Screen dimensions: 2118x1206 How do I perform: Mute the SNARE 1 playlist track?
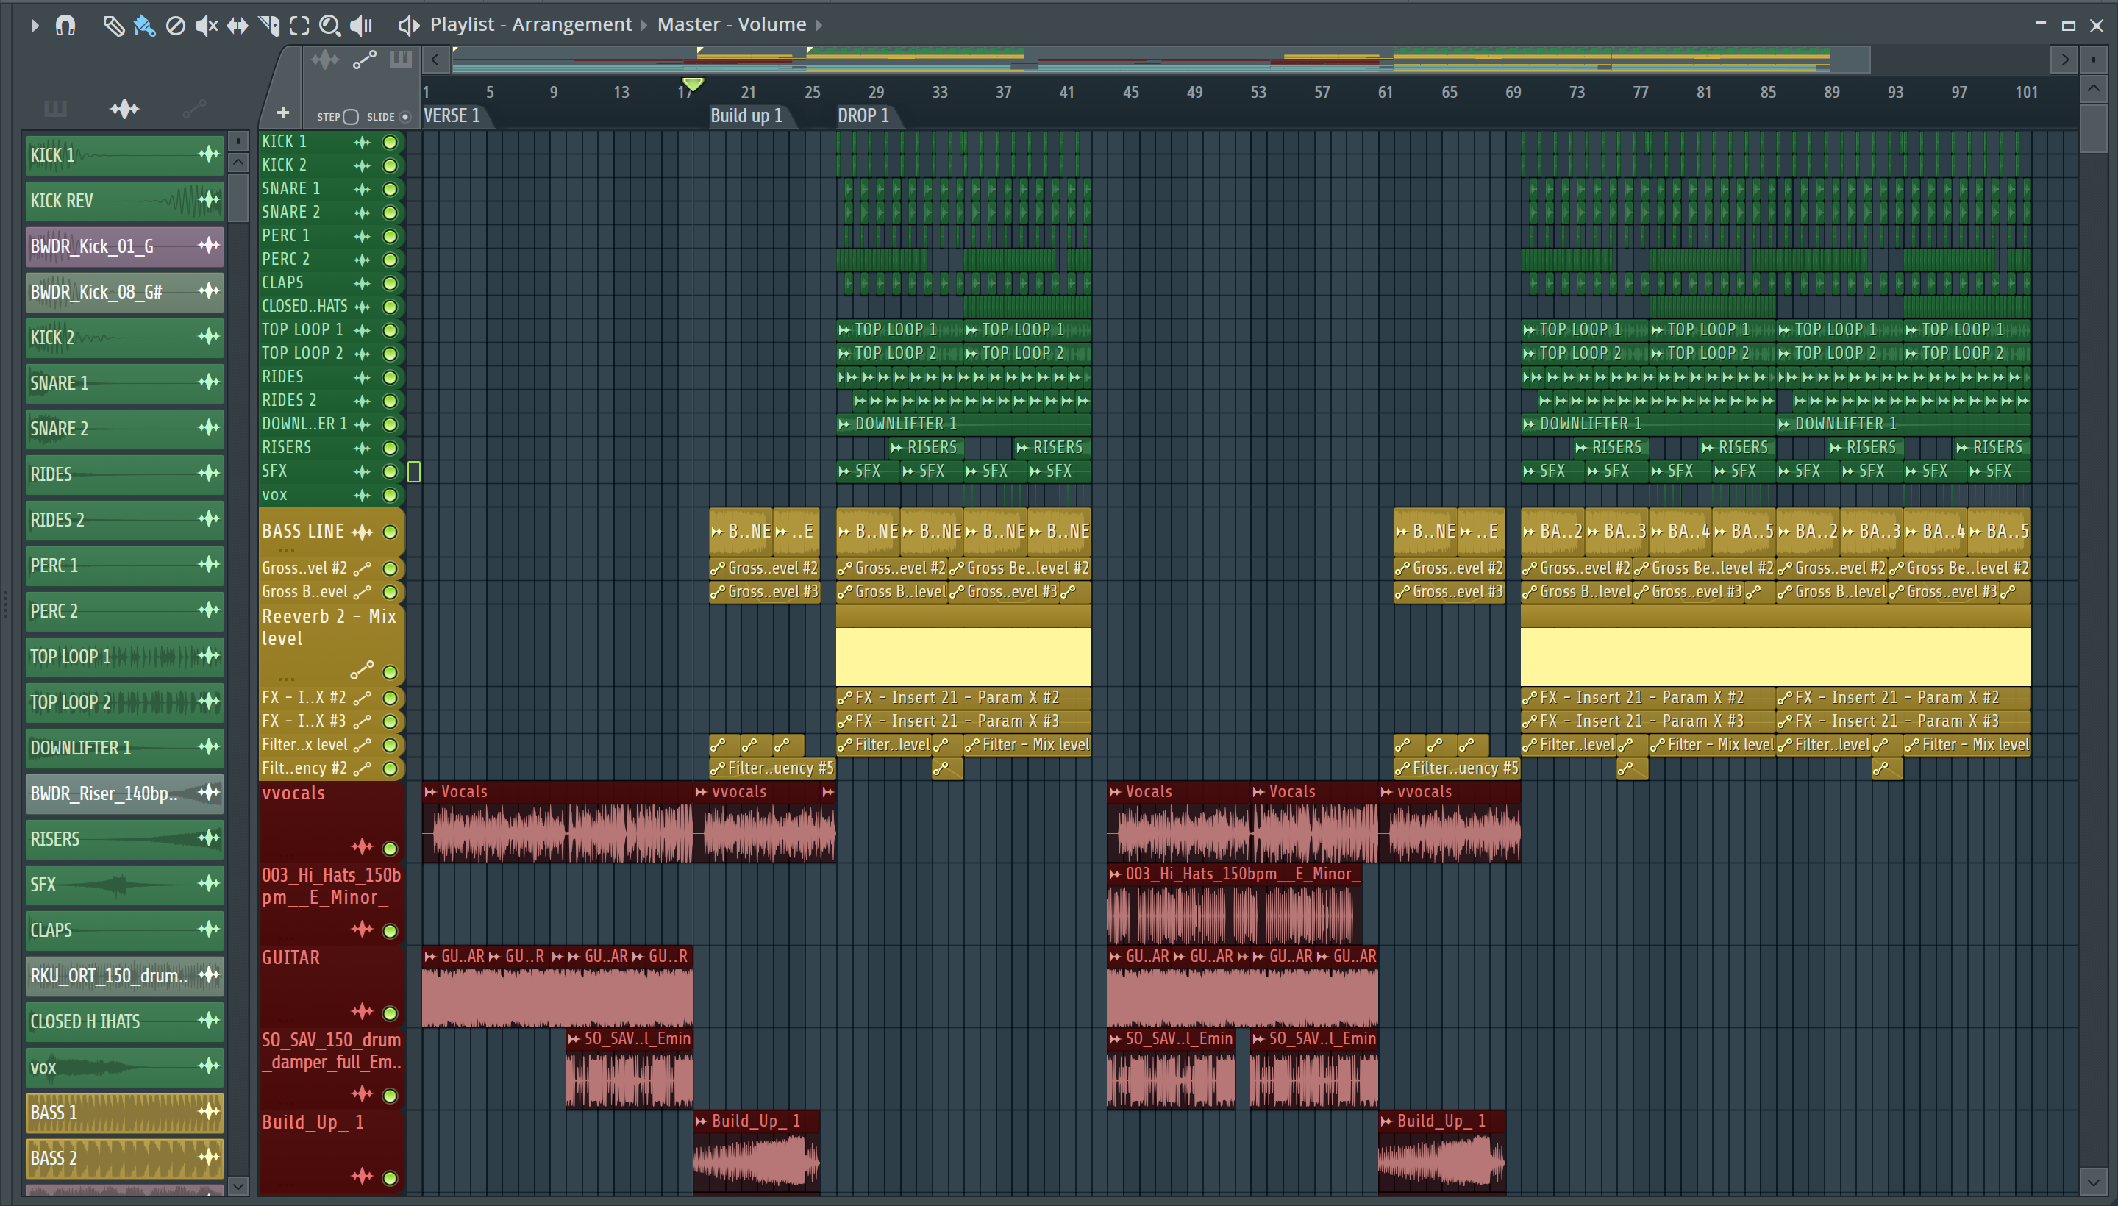389,190
